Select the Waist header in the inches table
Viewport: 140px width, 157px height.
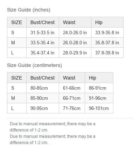point(75,22)
